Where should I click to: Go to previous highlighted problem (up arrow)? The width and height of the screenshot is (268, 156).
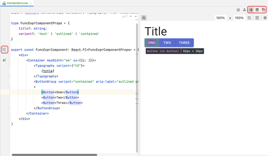131,16
